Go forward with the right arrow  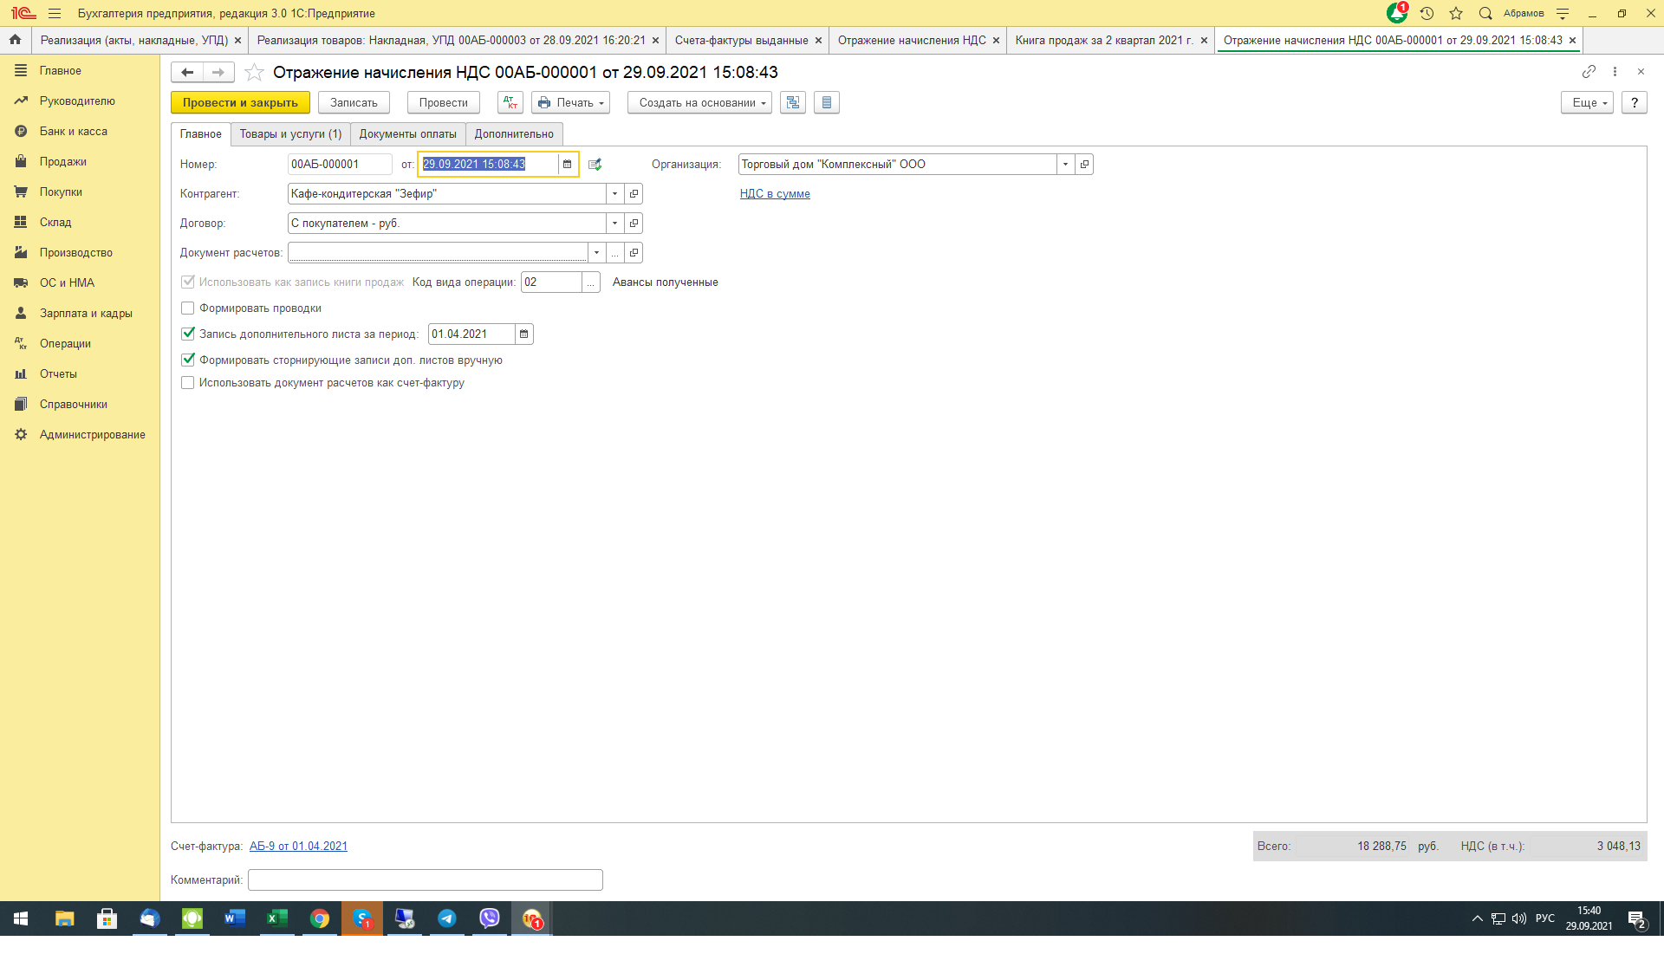point(218,72)
